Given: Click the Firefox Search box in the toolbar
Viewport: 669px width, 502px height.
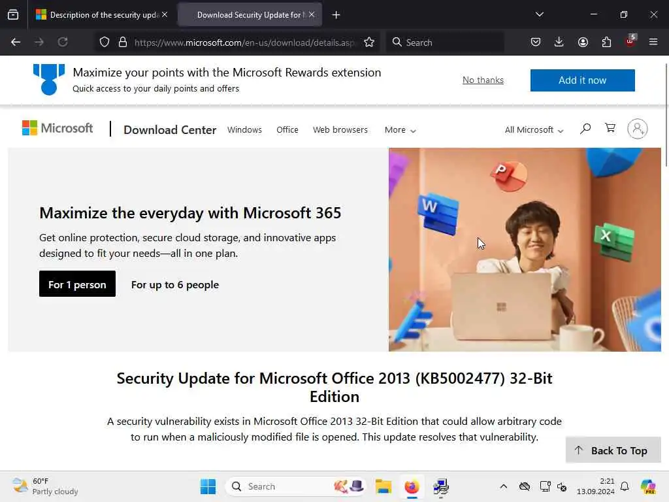Looking at the screenshot, I should pyautogui.click(x=445, y=42).
